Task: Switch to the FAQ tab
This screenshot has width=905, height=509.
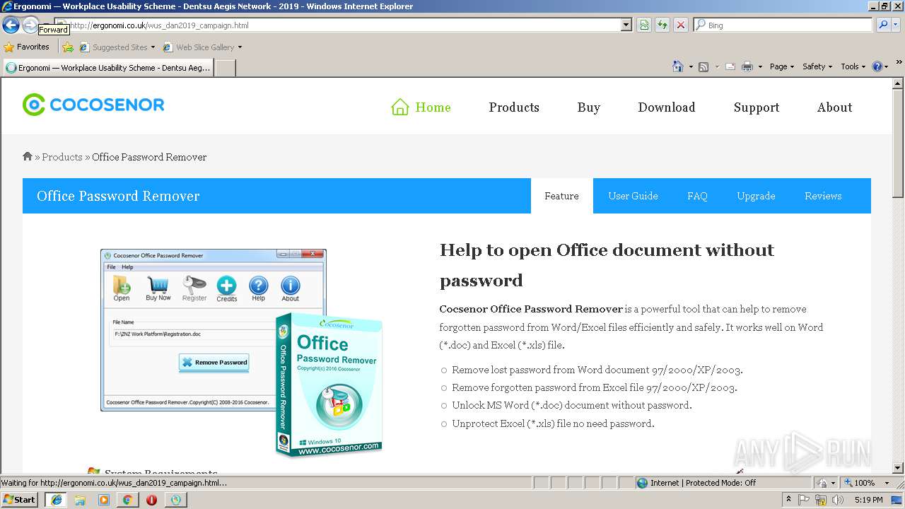Action: [697, 196]
